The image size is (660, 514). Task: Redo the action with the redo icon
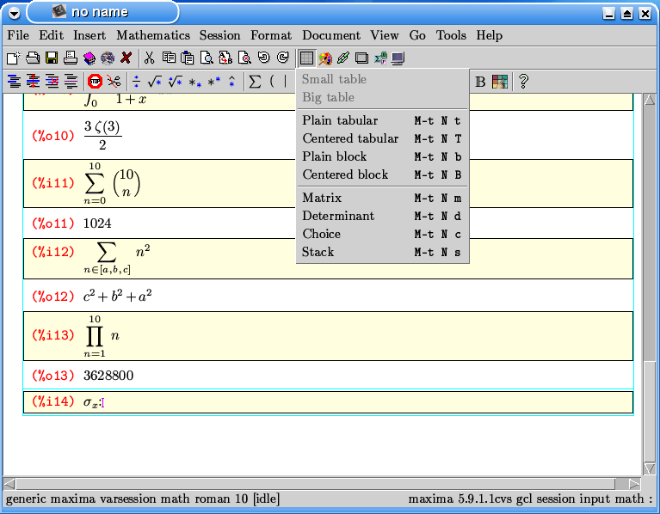coord(283,57)
